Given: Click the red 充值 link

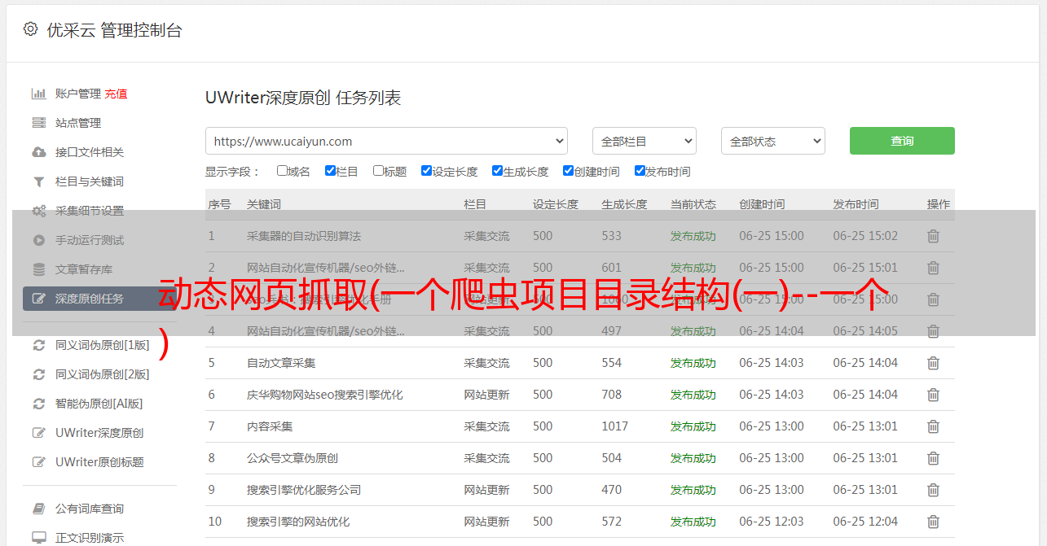Looking at the screenshot, I should [116, 94].
